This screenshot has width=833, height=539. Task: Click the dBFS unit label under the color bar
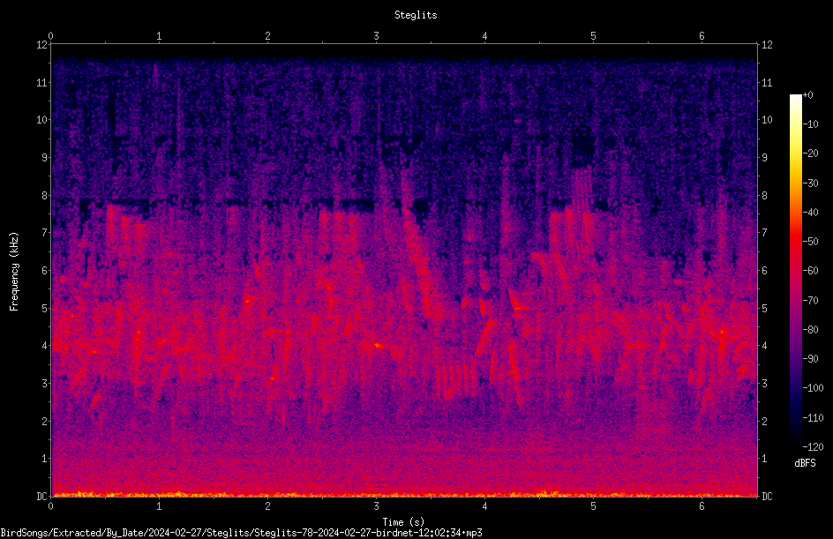(805, 463)
